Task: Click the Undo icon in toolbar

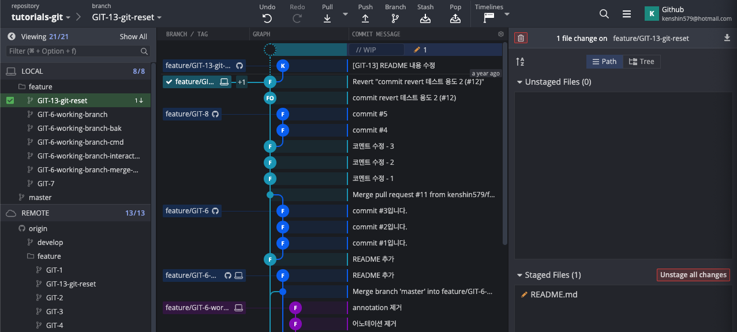Action: 267,18
